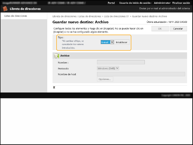Image resolution: width=193 pixels, height=145 pixels.
Task: Open Lista de direcciones 01 breadcrumb
Action: click(x=117, y=16)
